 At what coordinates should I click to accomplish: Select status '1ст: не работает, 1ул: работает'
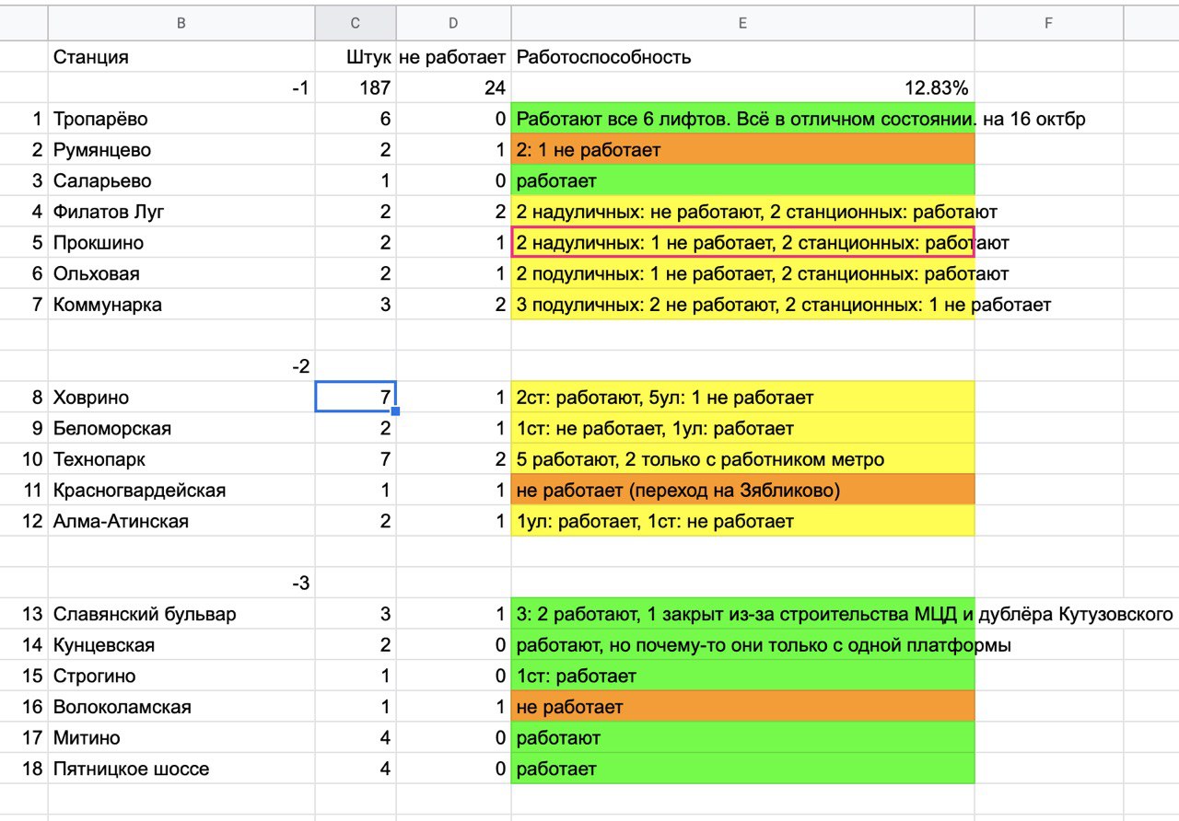(x=742, y=428)
